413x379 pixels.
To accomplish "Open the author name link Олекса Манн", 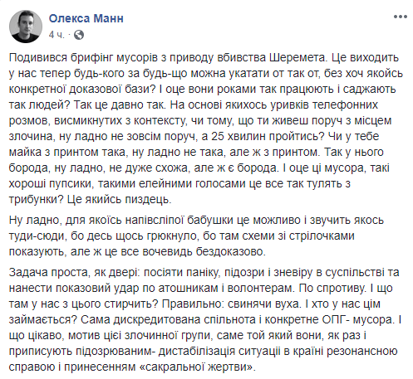I will pos(86,18).
